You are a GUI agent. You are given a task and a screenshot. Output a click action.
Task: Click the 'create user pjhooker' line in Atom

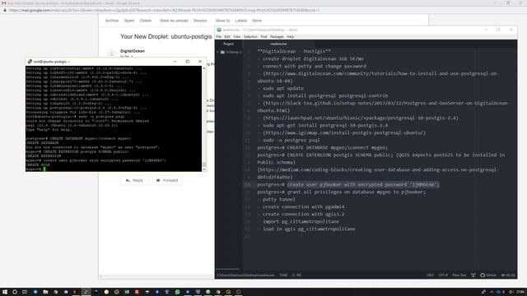[x=348, y=184]
